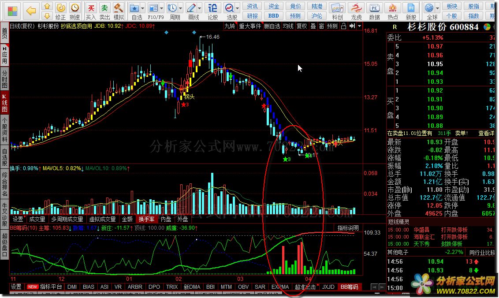Toggle the 九转 indicator overlay
The image size is (499, 298).
tap(230, 26)
